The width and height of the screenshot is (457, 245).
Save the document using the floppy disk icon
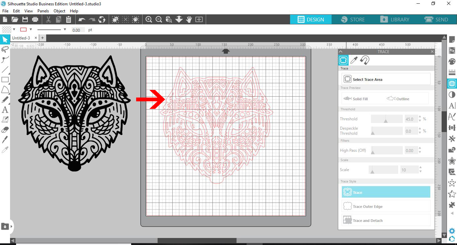25,19
